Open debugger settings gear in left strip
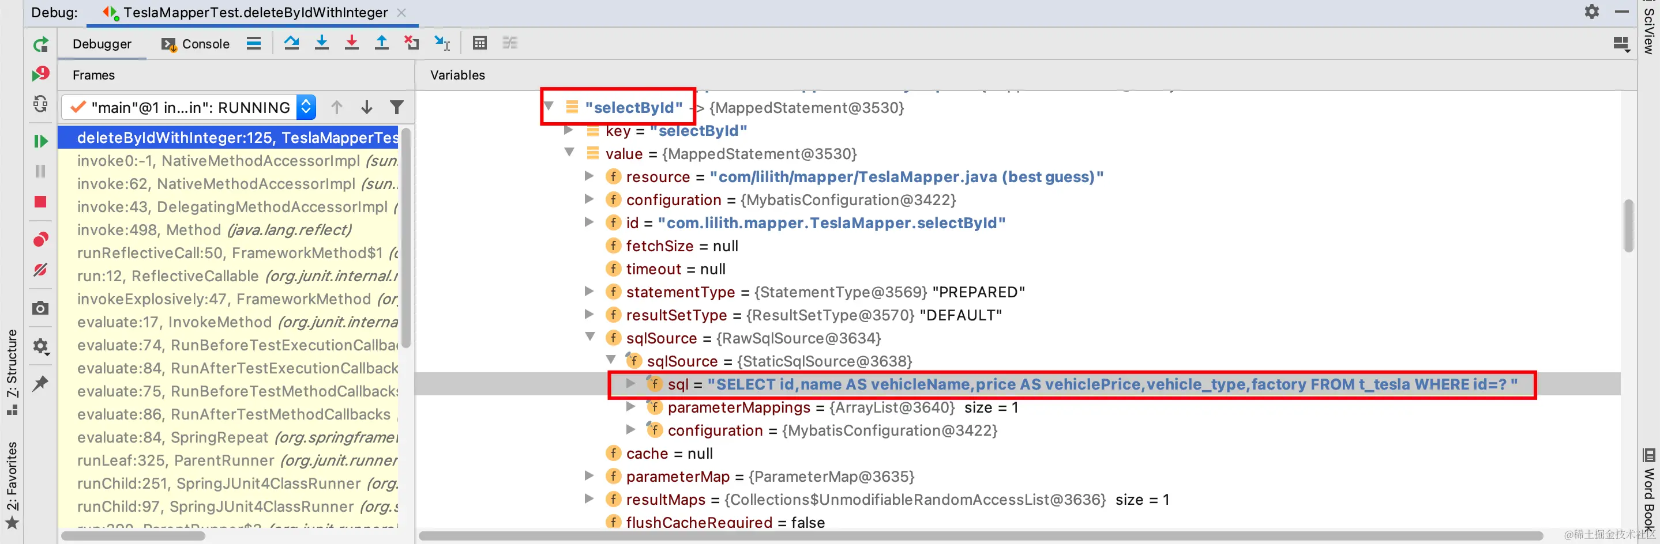The image size is (1660, 544). 40,346
